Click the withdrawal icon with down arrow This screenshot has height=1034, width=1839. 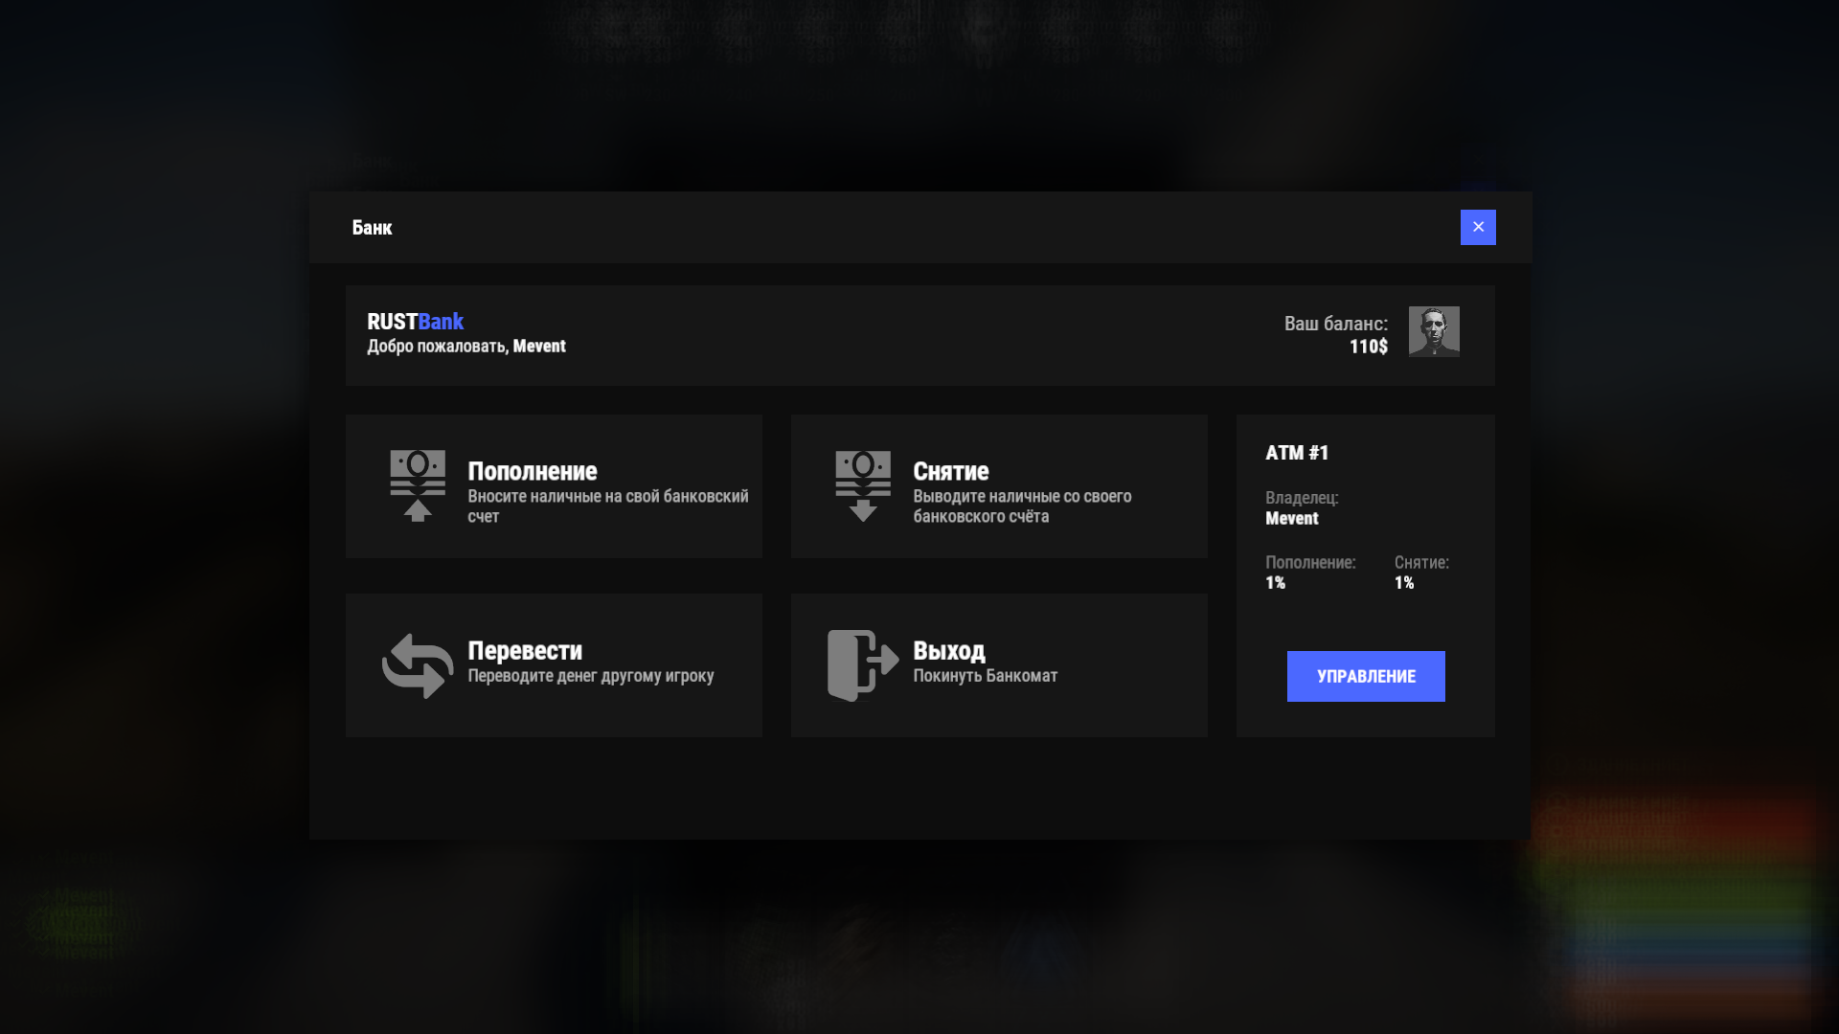[863, 485]
